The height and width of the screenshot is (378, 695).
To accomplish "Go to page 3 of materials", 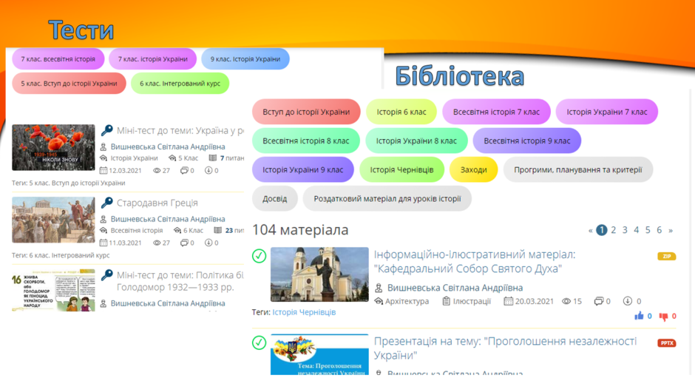I will (x=625, y=230).
